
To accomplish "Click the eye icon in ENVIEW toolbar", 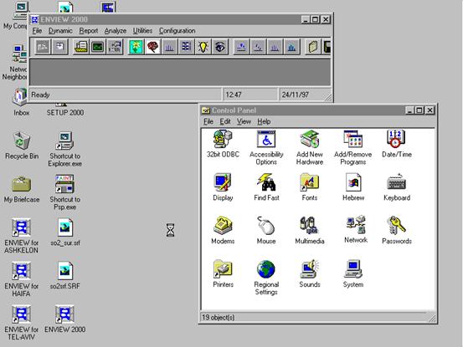I will pos(220,47).
